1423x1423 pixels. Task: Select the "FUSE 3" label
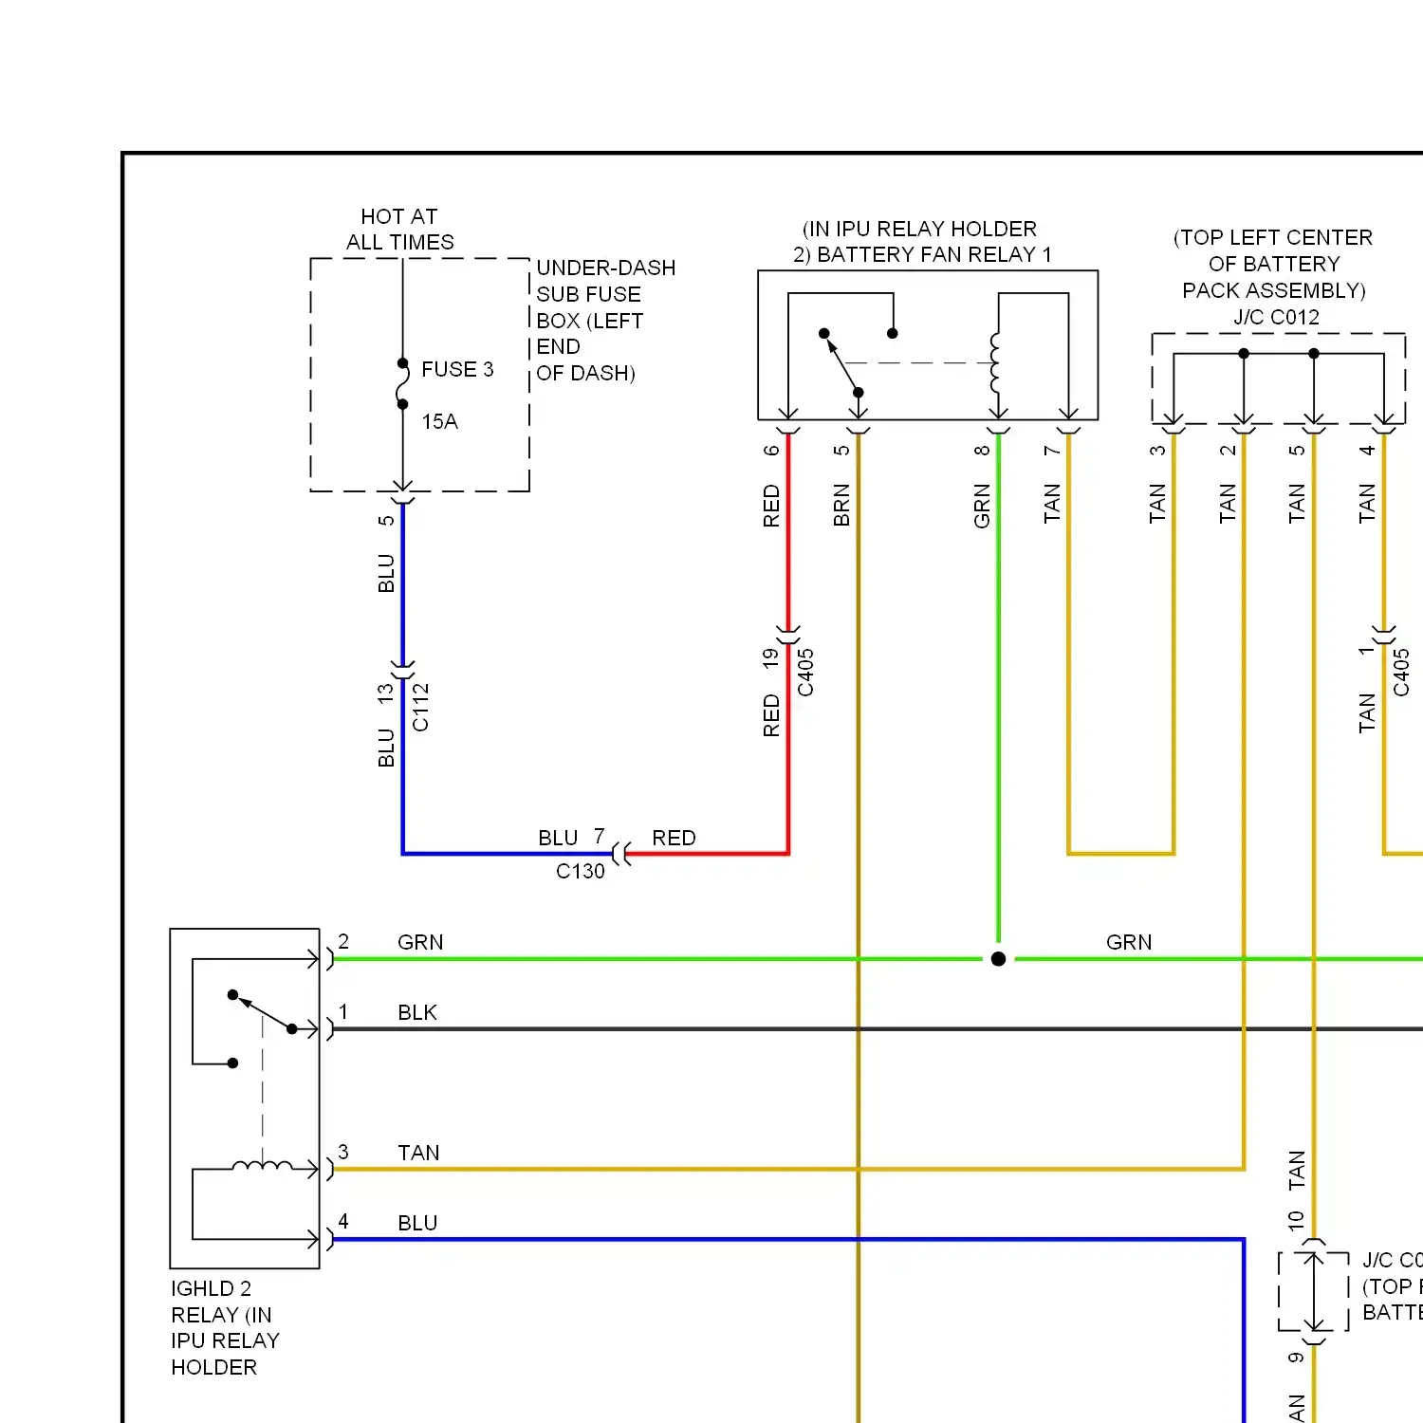coord(457,369)
